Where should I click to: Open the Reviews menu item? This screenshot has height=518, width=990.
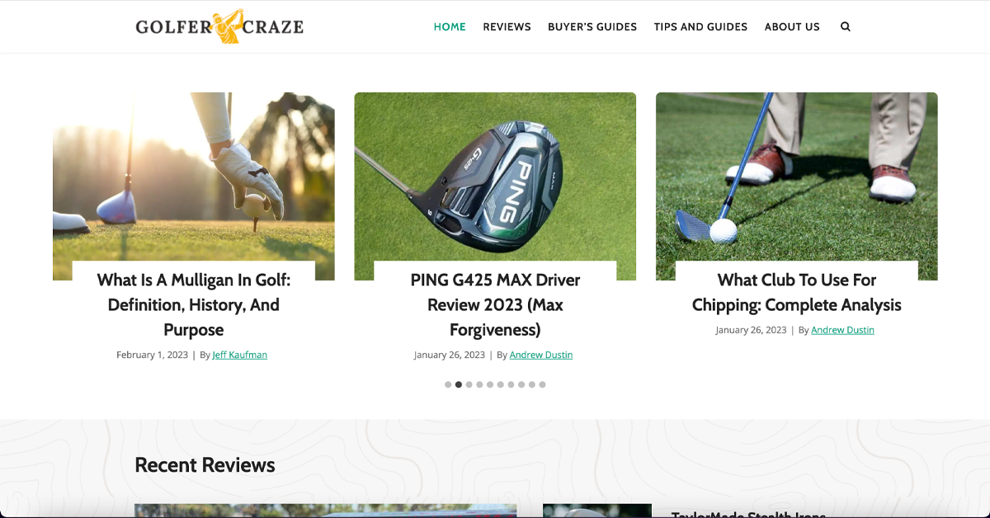click(507, 26)
